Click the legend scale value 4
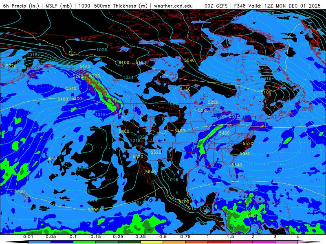 pos(298,237)
